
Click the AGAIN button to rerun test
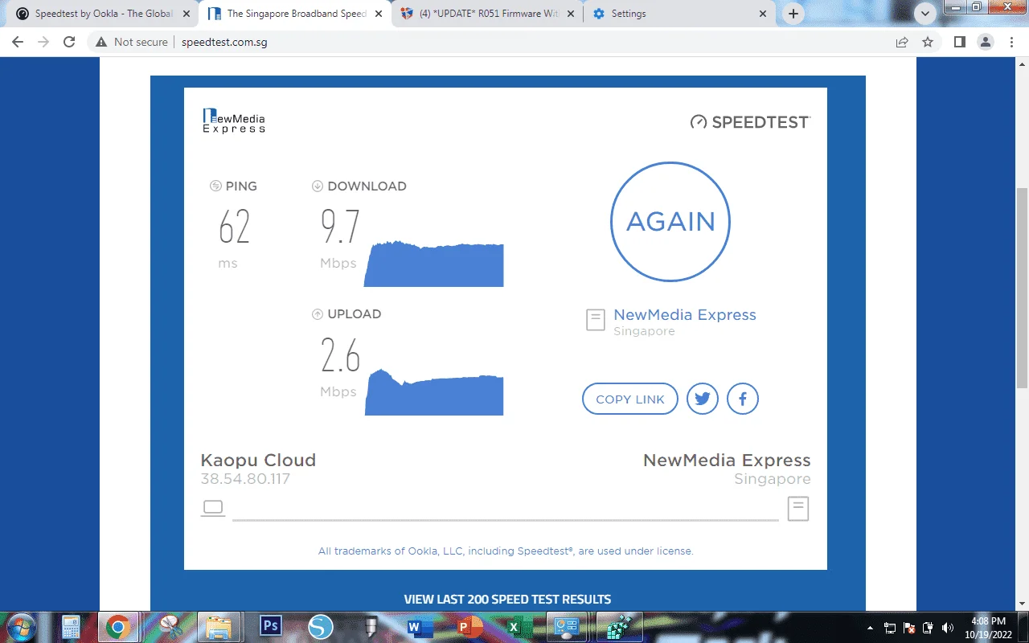point(670,222)
